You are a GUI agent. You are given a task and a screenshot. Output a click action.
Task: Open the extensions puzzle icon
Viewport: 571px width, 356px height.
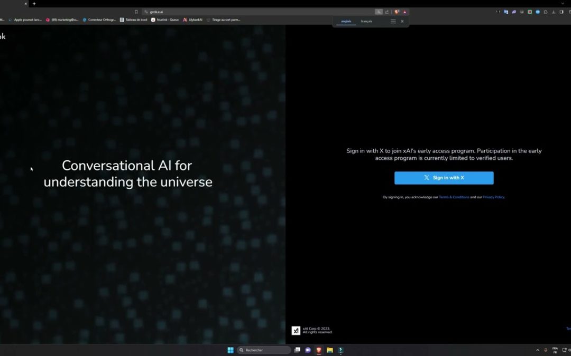(x=546, y=12)
